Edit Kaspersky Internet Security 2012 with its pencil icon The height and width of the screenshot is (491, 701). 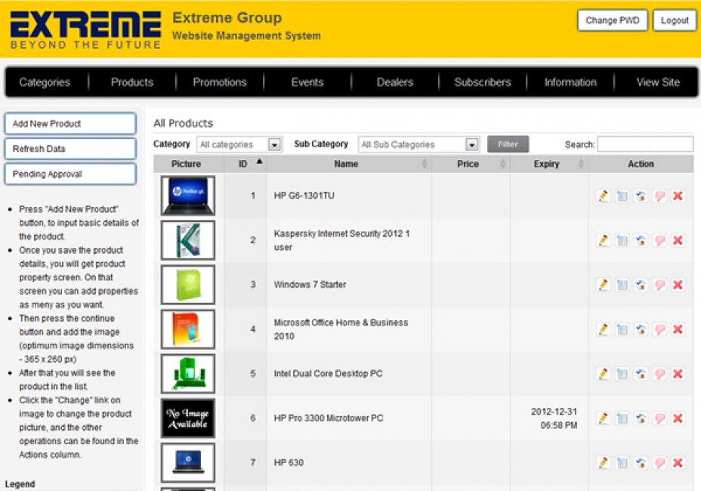click(x=604, y=240)
